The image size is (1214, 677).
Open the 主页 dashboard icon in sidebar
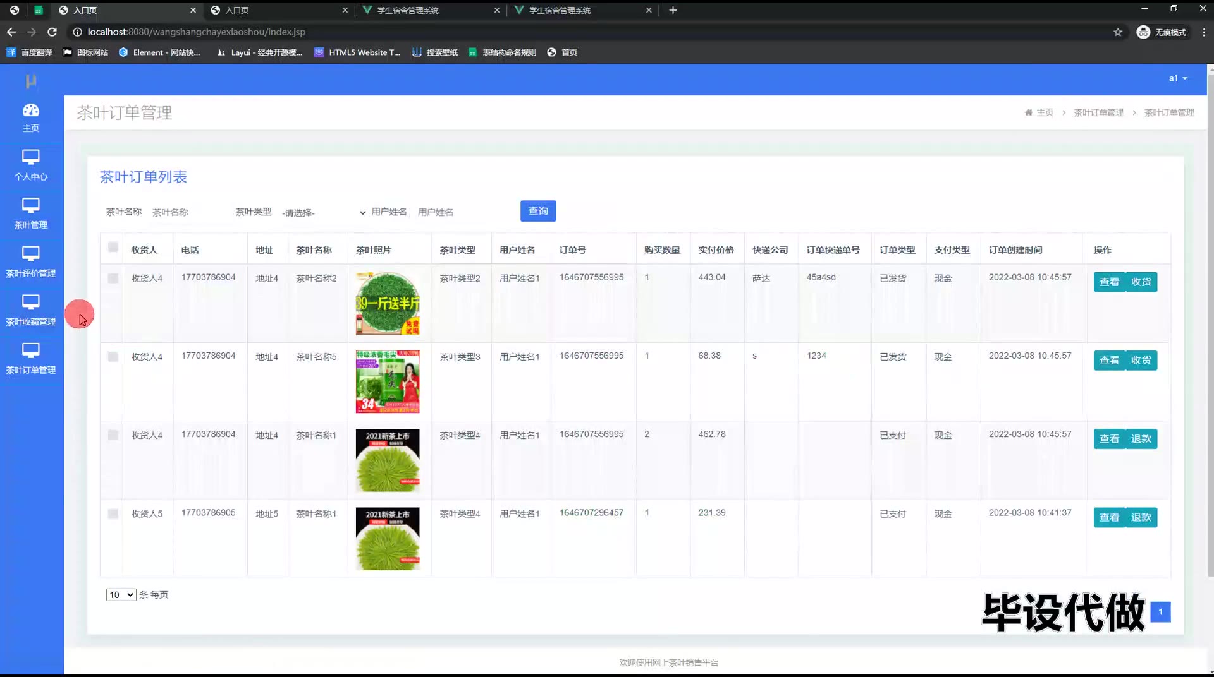tap(30, 111)
